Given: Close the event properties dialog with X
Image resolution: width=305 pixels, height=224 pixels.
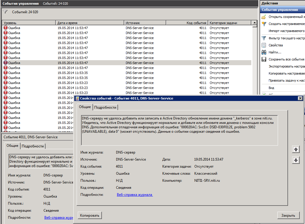Looking at the screenshot, I should (x=300, y=98).
